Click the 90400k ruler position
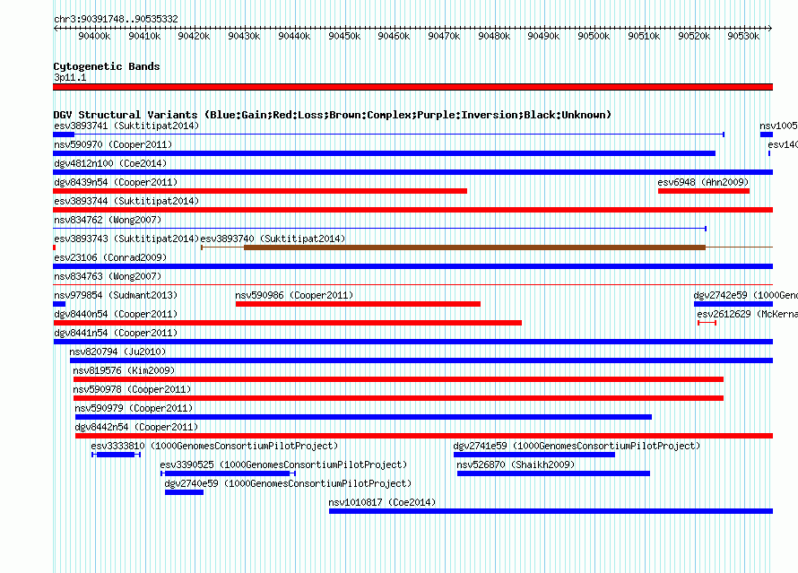Screen dimensions: 798x573 coord(94,36)
